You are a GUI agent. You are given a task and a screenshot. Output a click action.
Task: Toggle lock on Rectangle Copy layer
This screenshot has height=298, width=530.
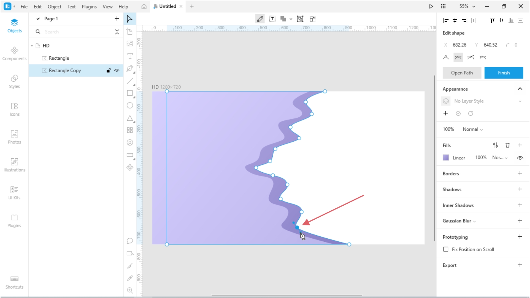coord(108,70)
